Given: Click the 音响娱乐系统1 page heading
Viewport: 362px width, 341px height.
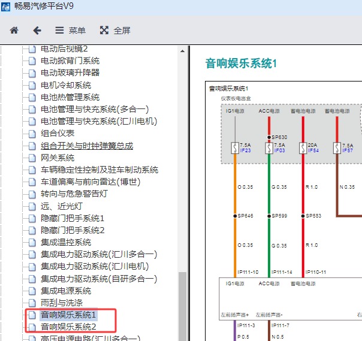Looking at the screenshot, I should point(241,64).
